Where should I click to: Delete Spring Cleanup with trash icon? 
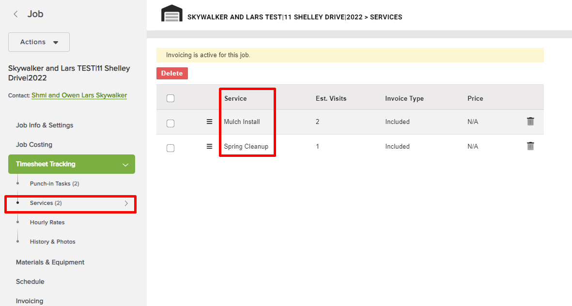pos(530,146)
